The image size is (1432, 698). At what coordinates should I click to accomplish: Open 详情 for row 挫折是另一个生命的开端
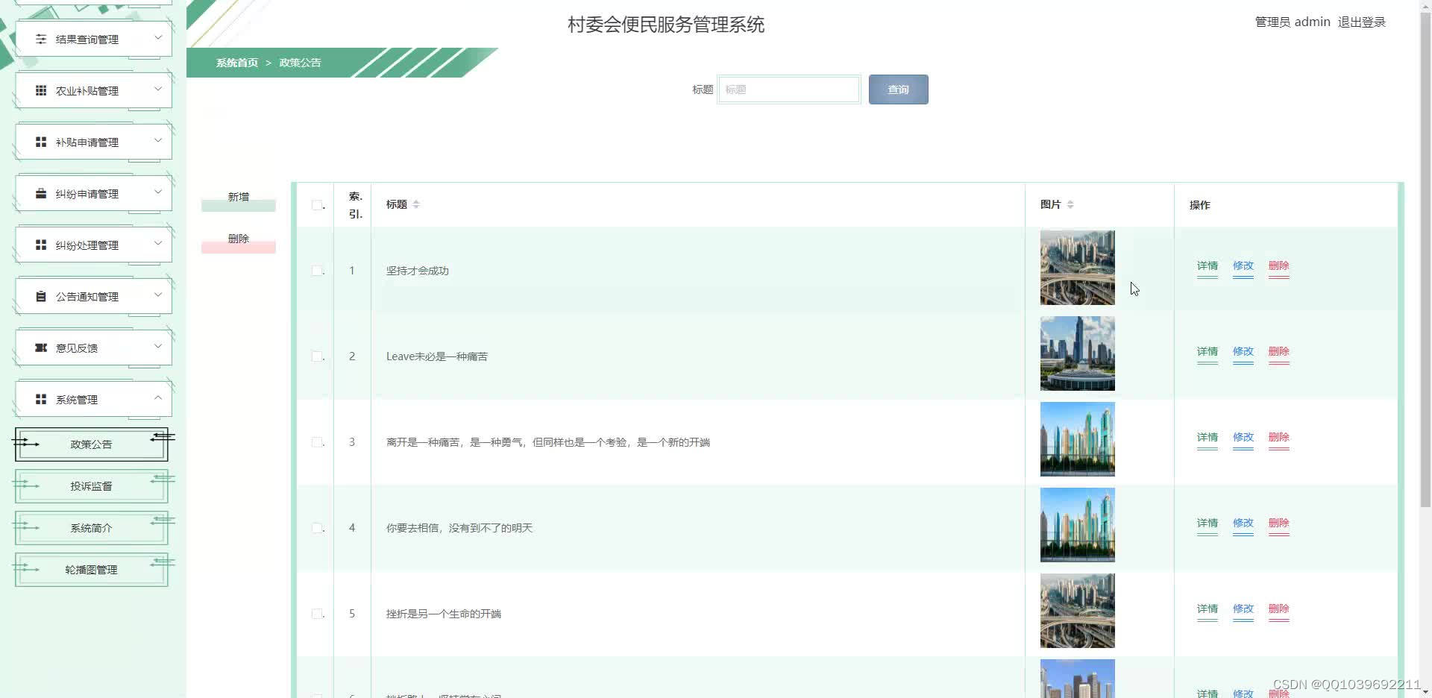click(x=1207, y=609)
